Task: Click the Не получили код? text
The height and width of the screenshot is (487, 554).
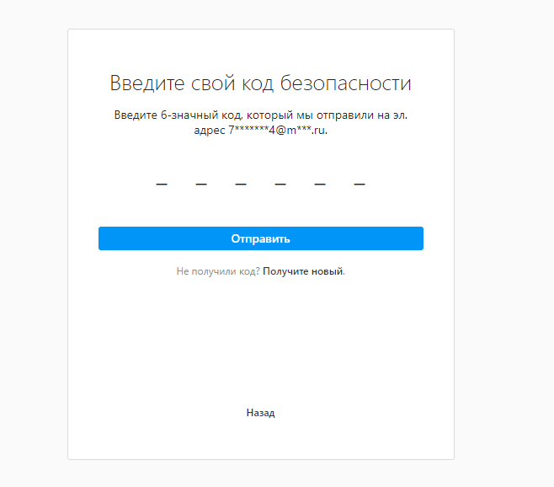Action: (218, 272)
